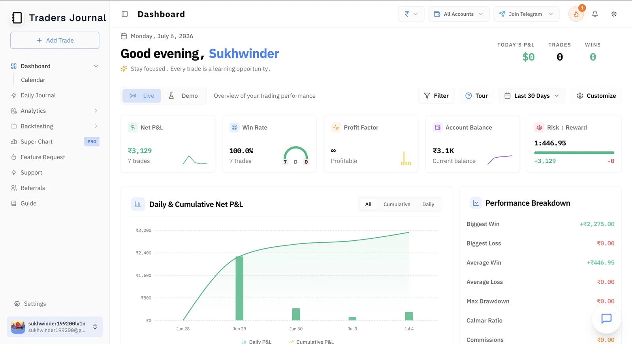
Task: Click the Account Balance value ₹3.1K
Action: coord(443,151)
